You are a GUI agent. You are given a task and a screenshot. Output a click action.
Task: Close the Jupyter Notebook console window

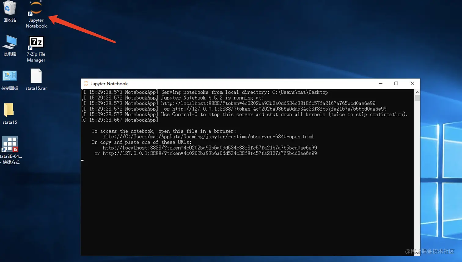pos(412,84)
